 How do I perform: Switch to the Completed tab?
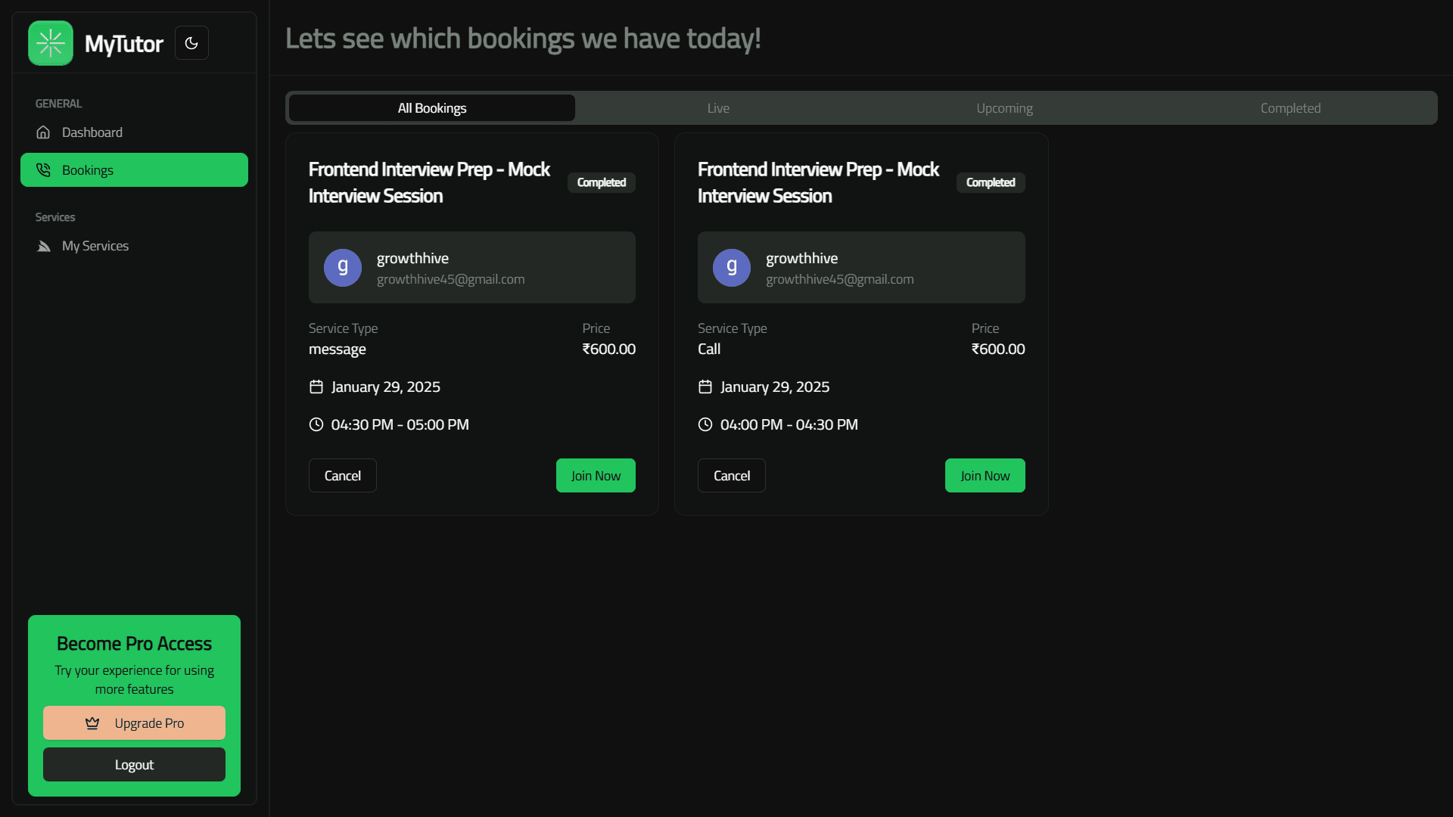pyautogui.click(x=1290, y=108)
